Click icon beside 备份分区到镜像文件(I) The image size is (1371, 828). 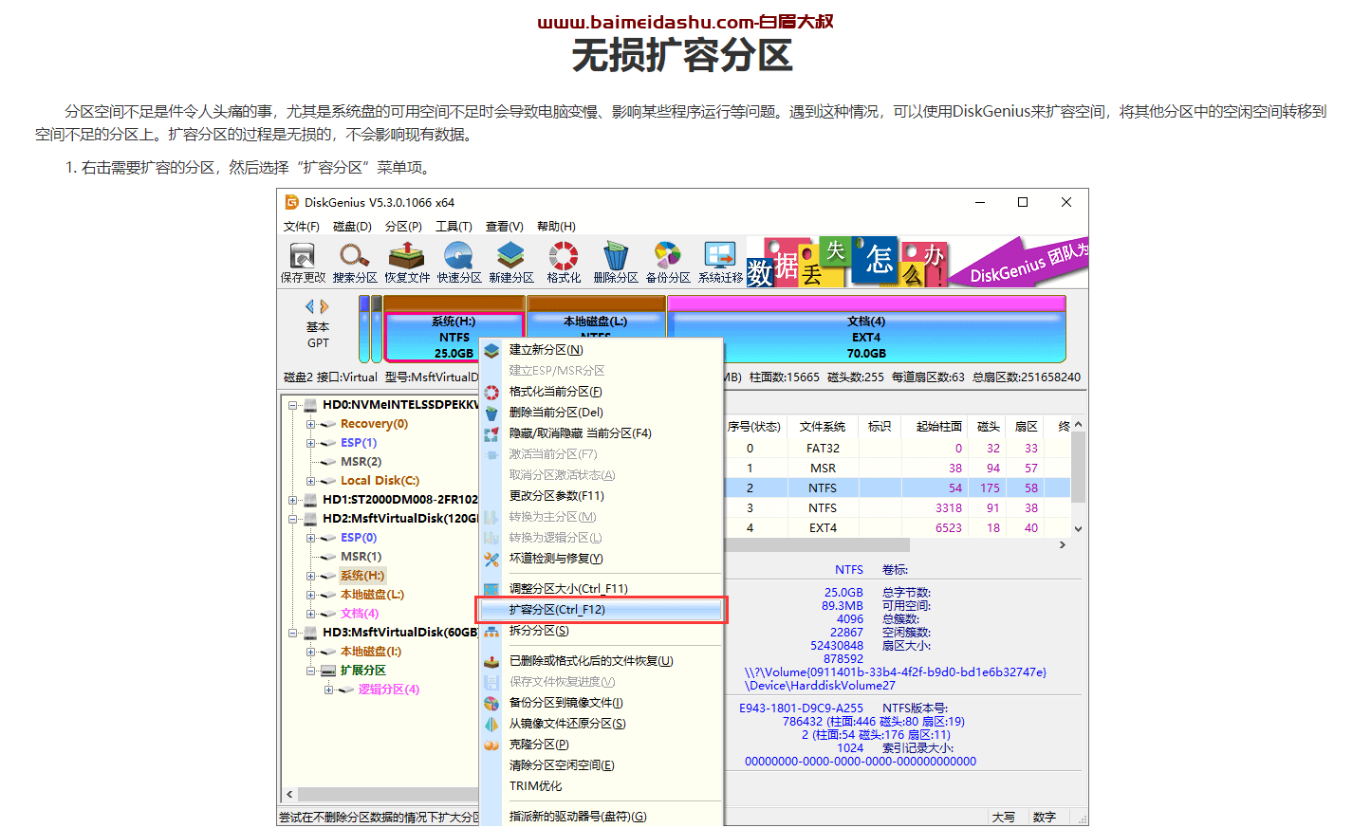(491, 703)
